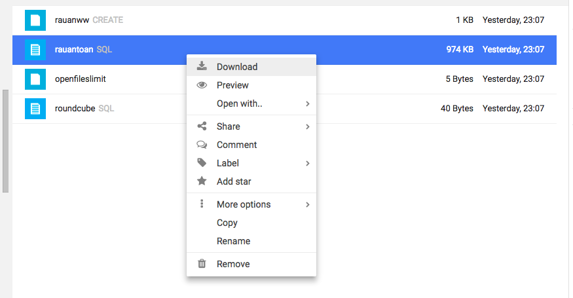Click the Share nodes icon
The image size is (573, 298).
click(x=202, y=126)
